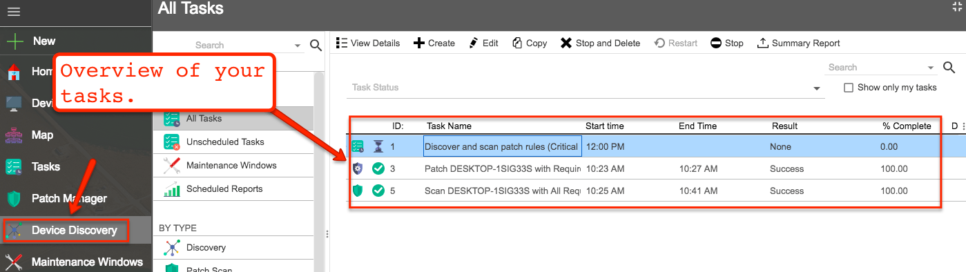Click Stop and Delete button
This screenshot has width=966, height=272.
pyautogui.click(x=600, y=43)
